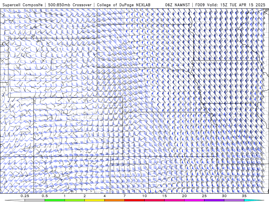
Task: Click the yellow color bar segment
Action: point(94,200)
